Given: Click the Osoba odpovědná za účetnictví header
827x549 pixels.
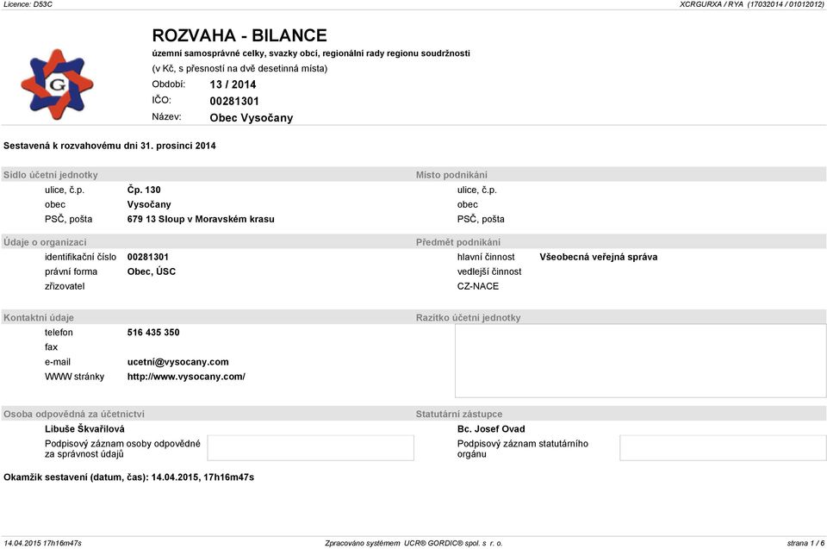Looking at the screenshot, I should (x=74, y=415).
